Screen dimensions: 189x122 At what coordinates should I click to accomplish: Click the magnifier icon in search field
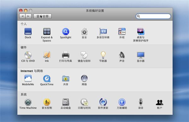(x=139, y=16)
